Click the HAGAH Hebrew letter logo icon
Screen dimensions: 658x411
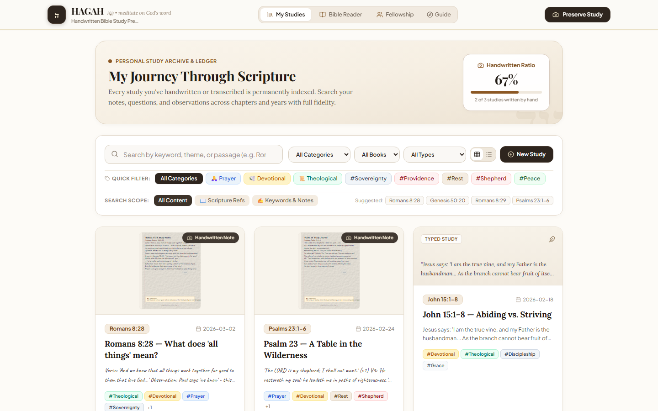pyautogui.click(x=57, y=15)
